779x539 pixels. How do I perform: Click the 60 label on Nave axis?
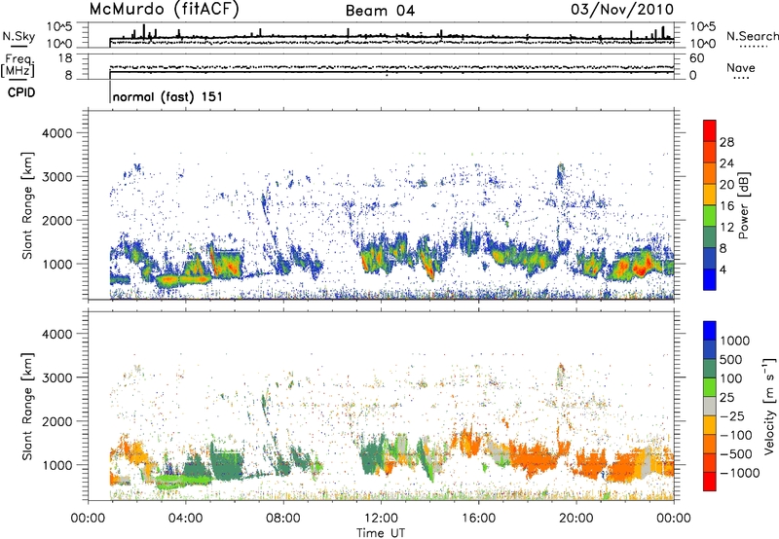(x=696, y=58)
